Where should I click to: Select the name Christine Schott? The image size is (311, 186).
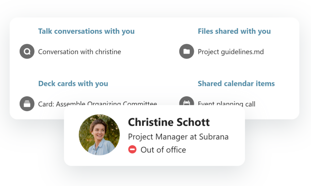[x=169, y=122]
